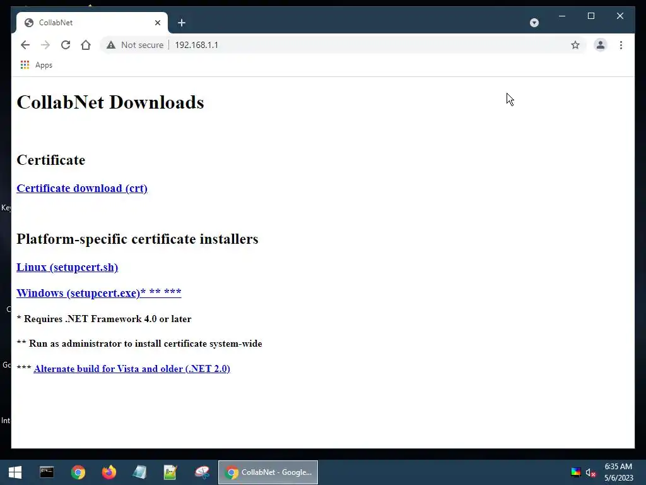
Task: Click the Platform-specific certificate installers heading
Action: pyautogui.click(x=137, y=239)
